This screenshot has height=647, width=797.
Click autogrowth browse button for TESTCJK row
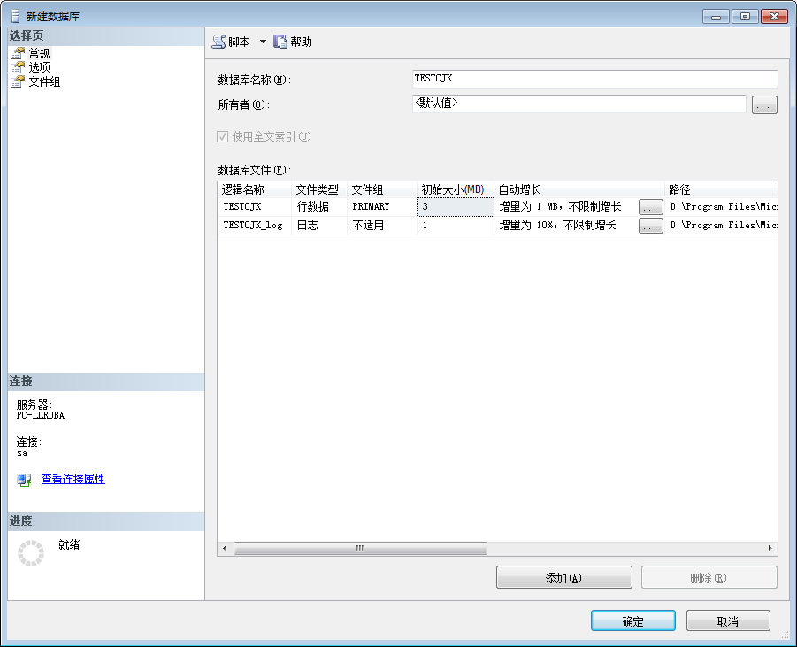651,207
